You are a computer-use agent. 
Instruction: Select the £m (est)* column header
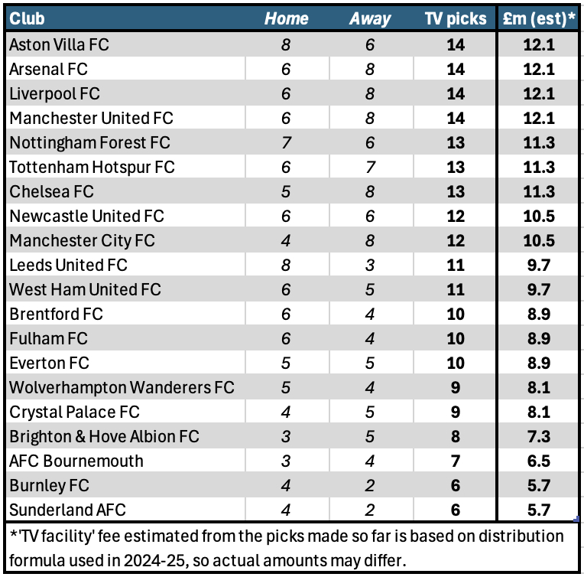[539, 19]
